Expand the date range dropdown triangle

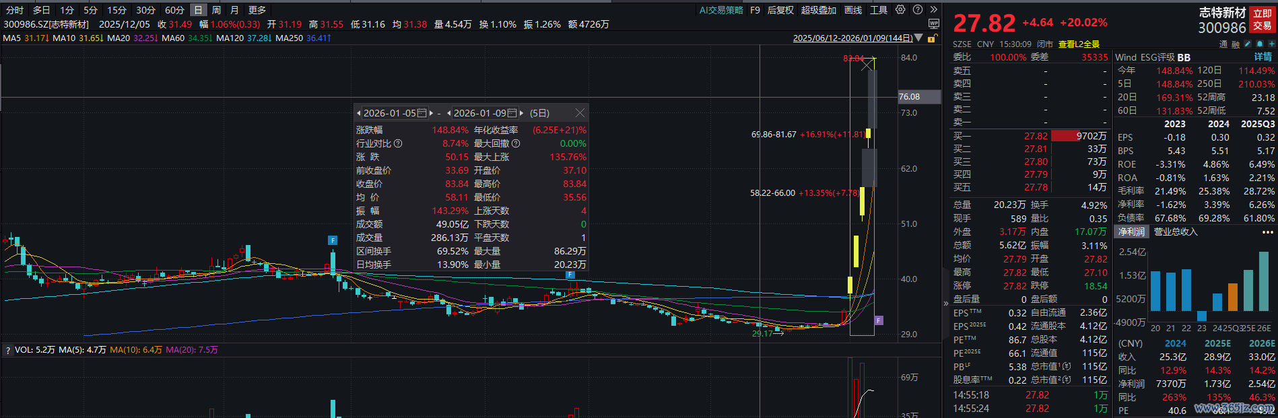[x=918, y=38]
